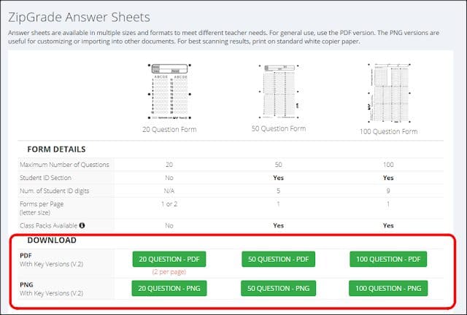The image size is (467, 315).
Task: Click the '100 Question Form' caption
Action: coord(388,131)
